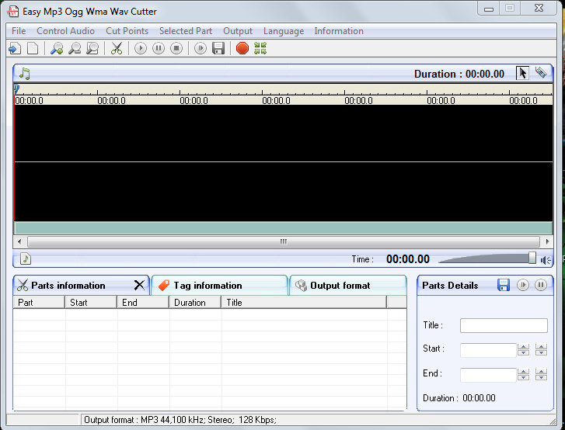Viewport: 565px width, 430px height.
Task: Click the Part column header
Action: 39,302
